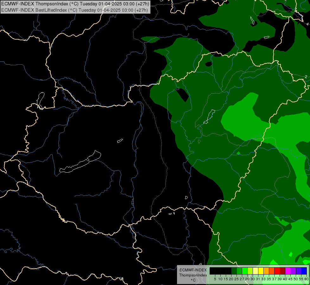Click the legend value 5
The width and height of the screenshot is (310, 285).
pyautogui.click(x=215, y=279)
